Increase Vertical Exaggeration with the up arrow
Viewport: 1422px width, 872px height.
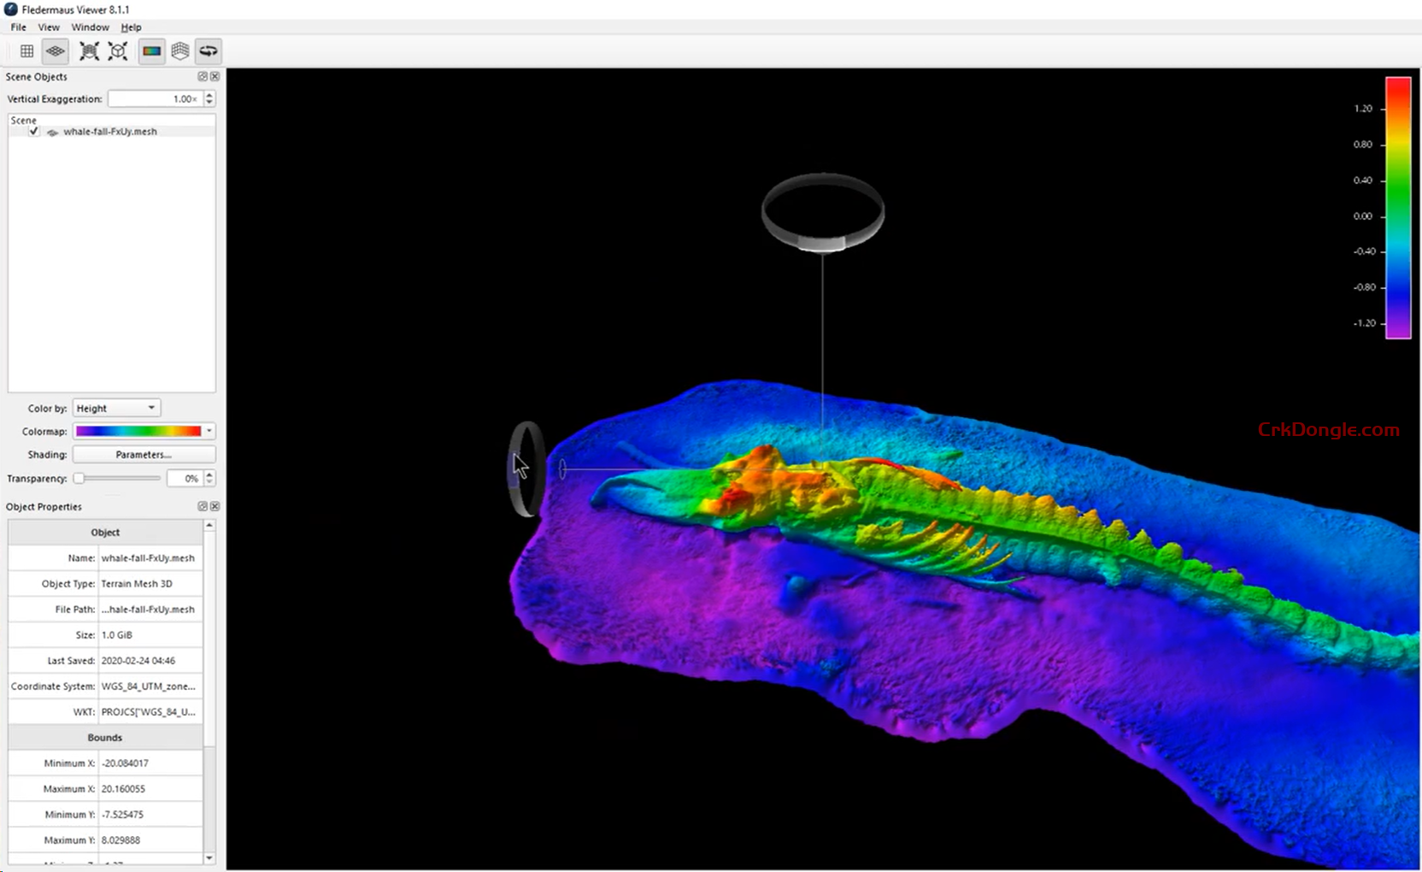click(x=209, y=95)
